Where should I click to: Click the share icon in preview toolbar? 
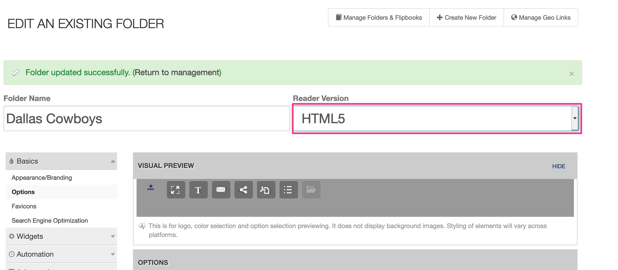click(243, 190)
